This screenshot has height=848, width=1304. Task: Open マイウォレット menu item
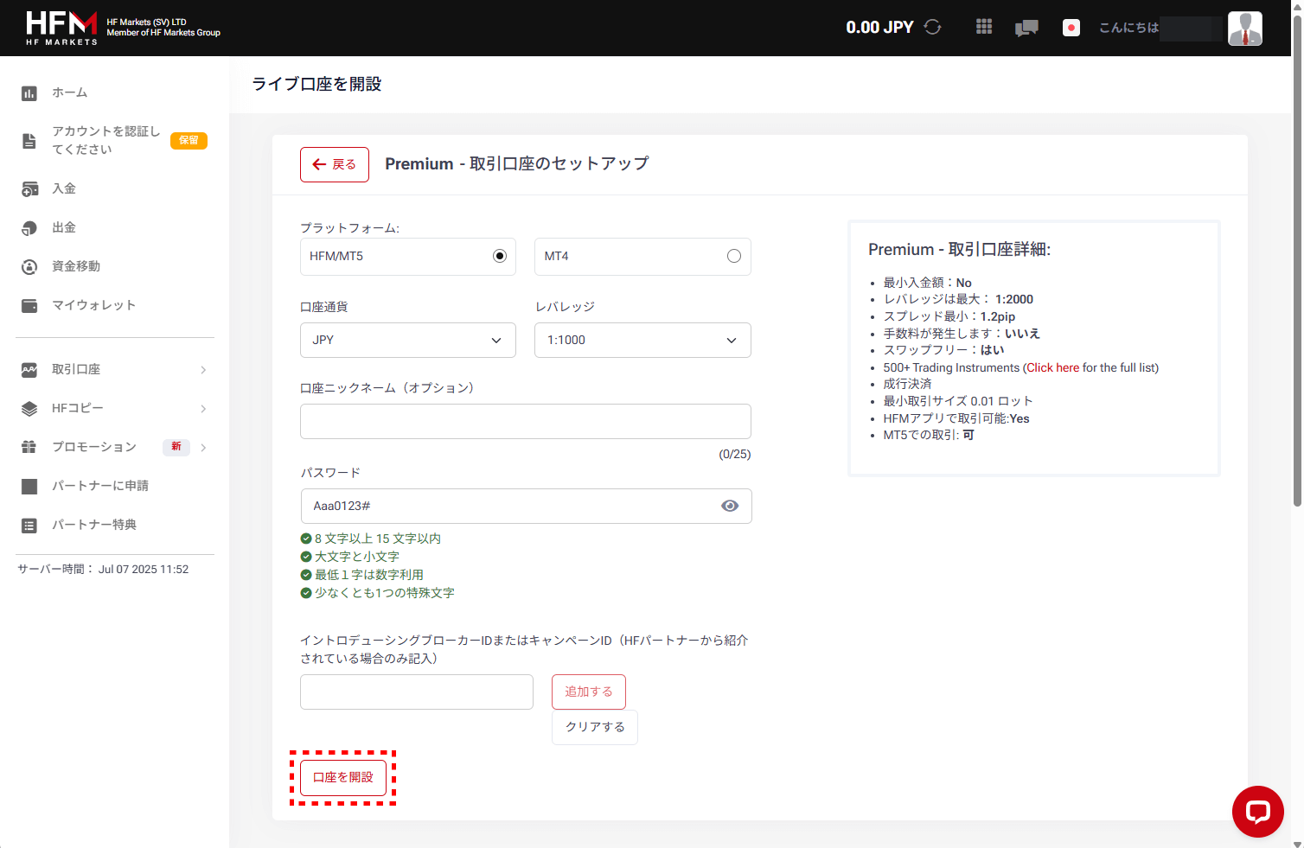click(93, 305)
